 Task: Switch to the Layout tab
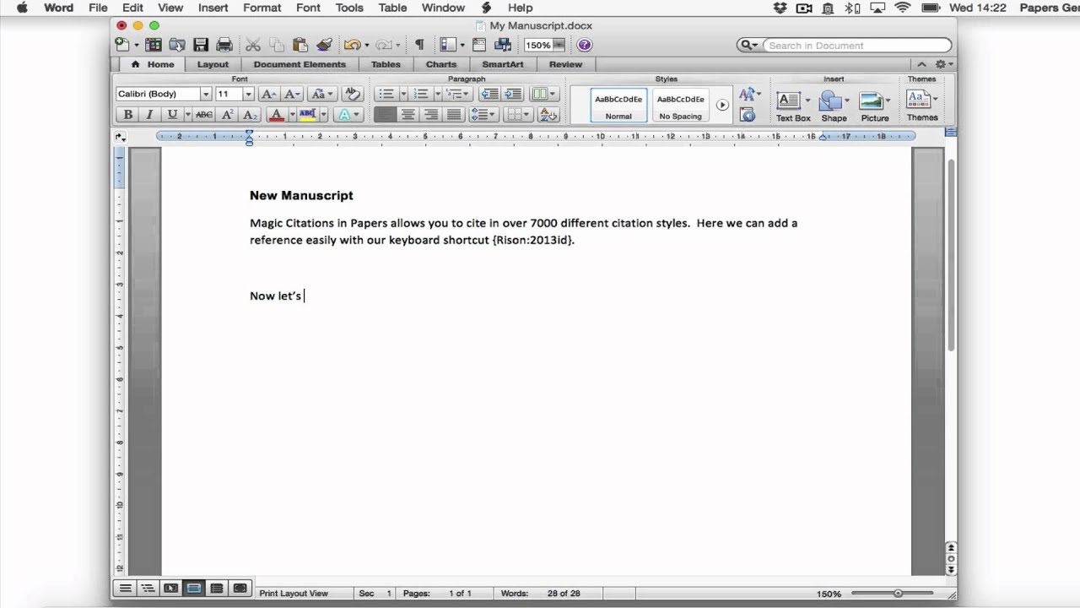[213, 64]
